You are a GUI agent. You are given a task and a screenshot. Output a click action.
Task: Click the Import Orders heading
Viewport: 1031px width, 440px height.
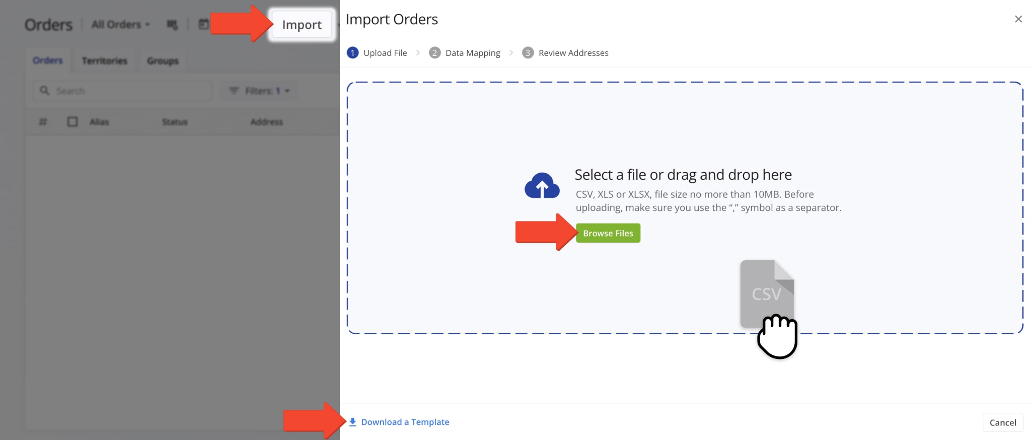[392, 19]
